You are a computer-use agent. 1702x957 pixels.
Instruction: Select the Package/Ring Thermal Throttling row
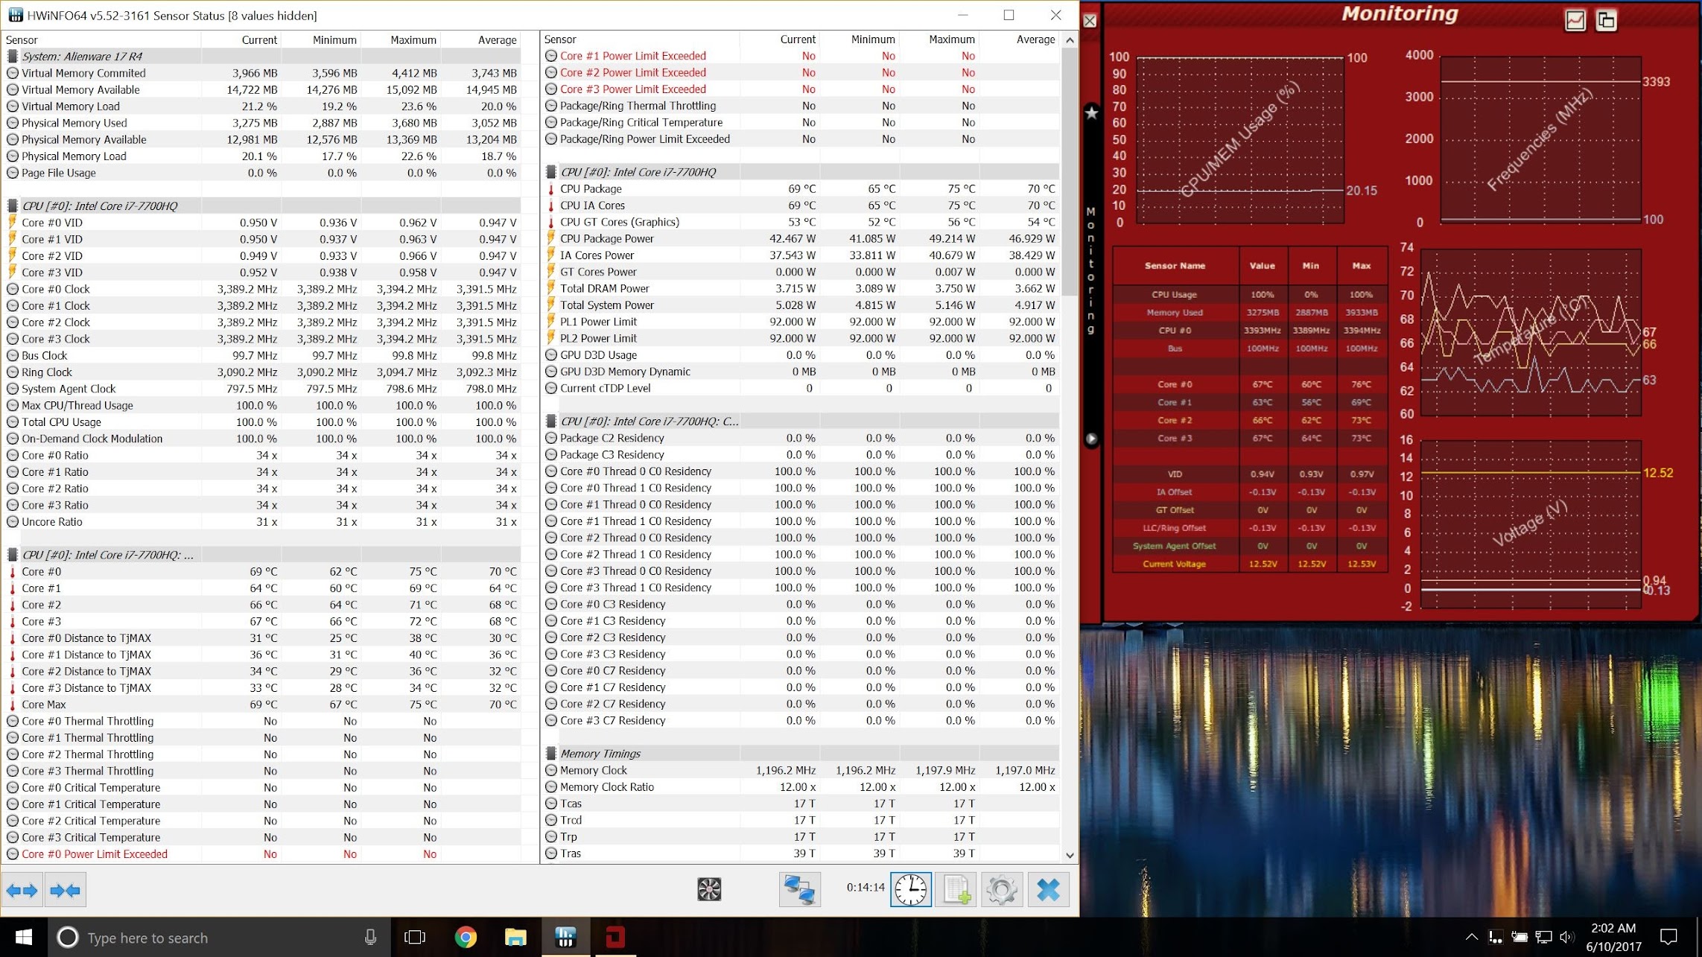tap(799, 106)
